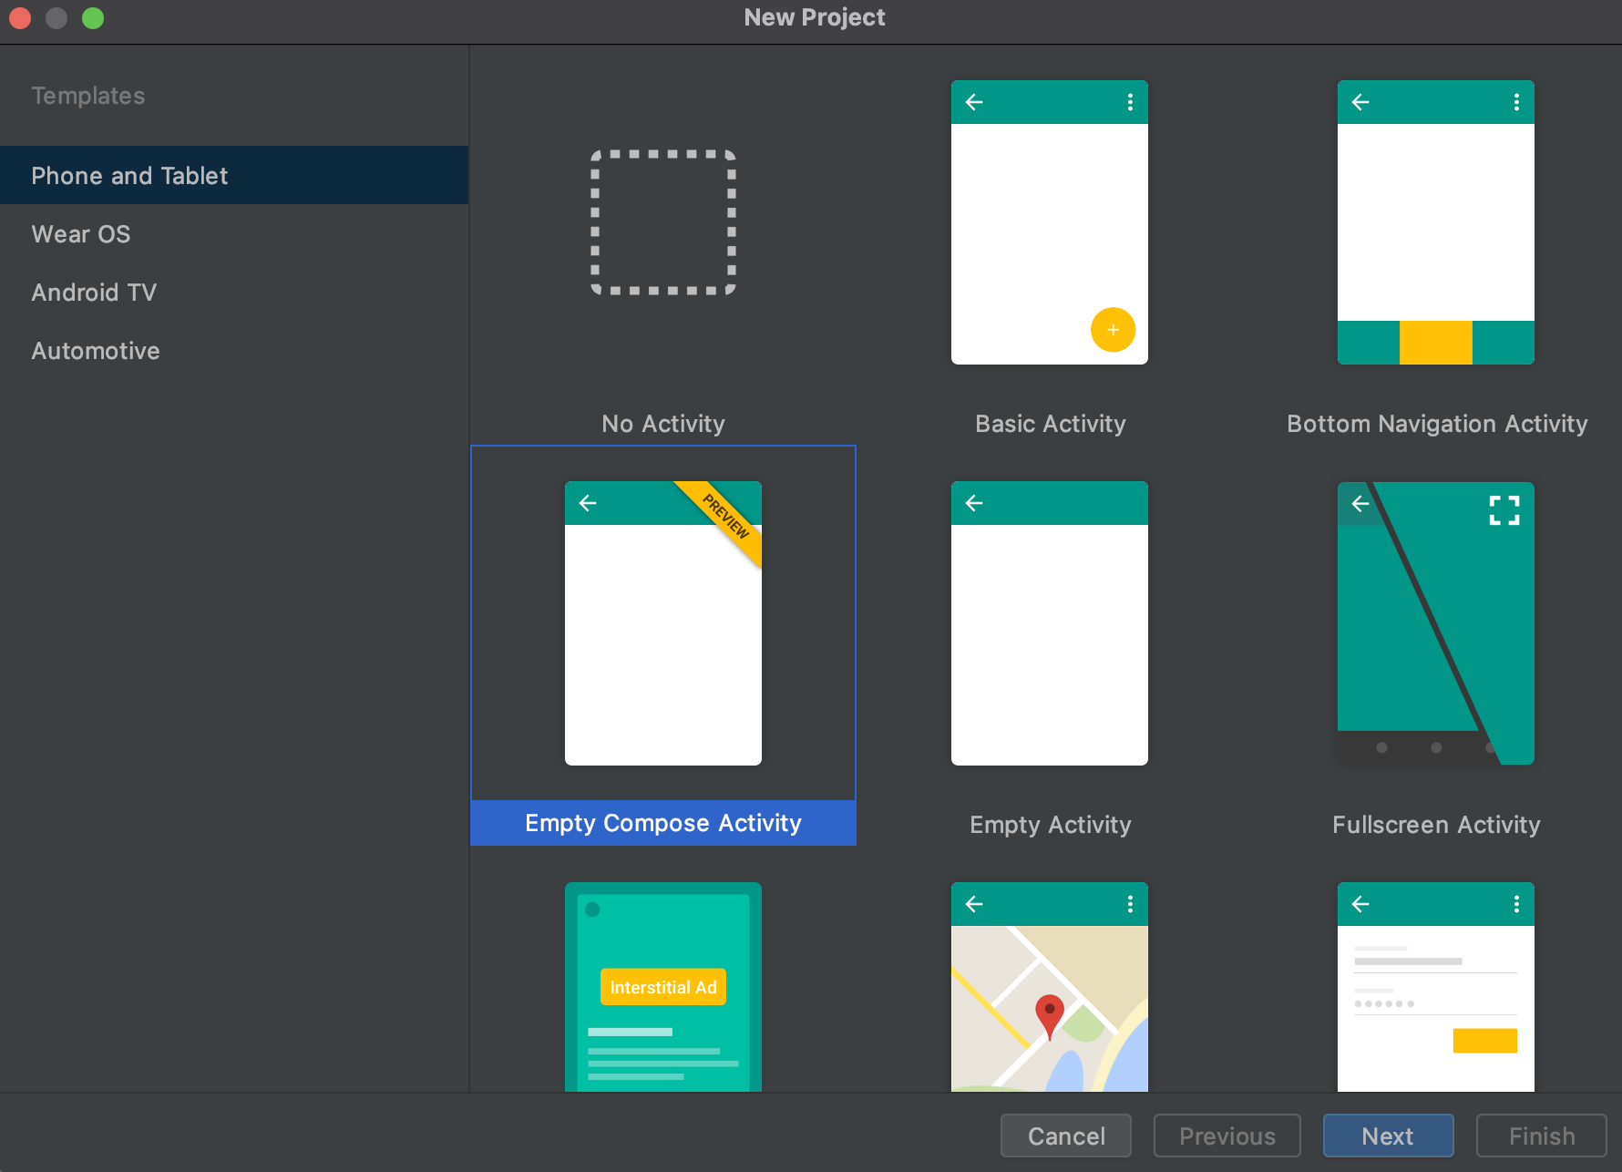This screenshot has height=1172, width=1622.
Task: Click the back arrow in Empty Activity preview
Action: [974, 503]
